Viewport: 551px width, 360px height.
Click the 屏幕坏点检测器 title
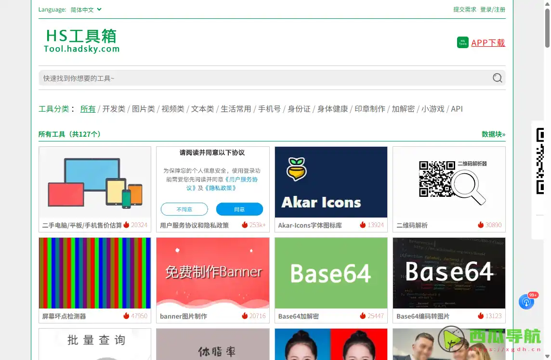[64, 316]
